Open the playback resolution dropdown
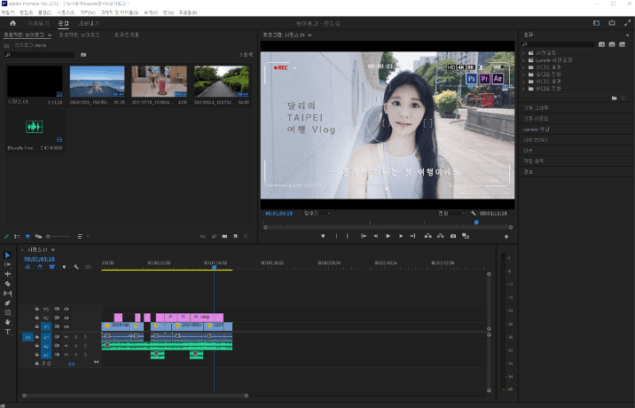Viewport: 635px width, 408px height. (x=451, y=214)
